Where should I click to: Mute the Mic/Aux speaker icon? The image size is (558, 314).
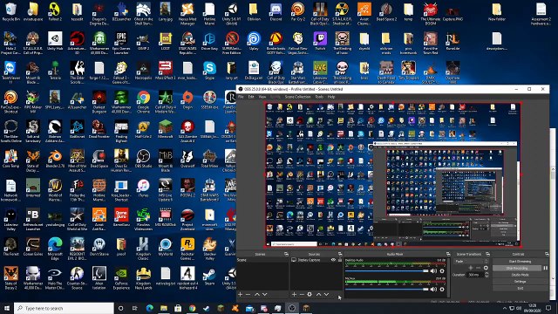point(433,290)
